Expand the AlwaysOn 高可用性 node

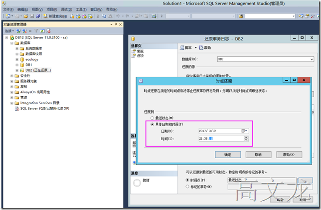(x=11, y=92)
